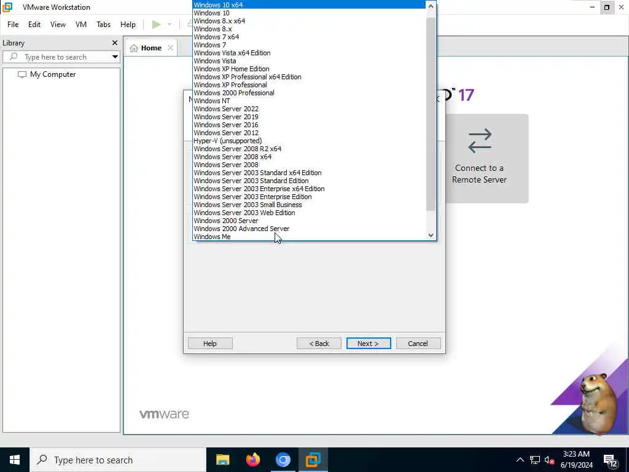Select Windows XP Home Edition
The width and height of the screenshot is (629, 472).
coord(309,69)
